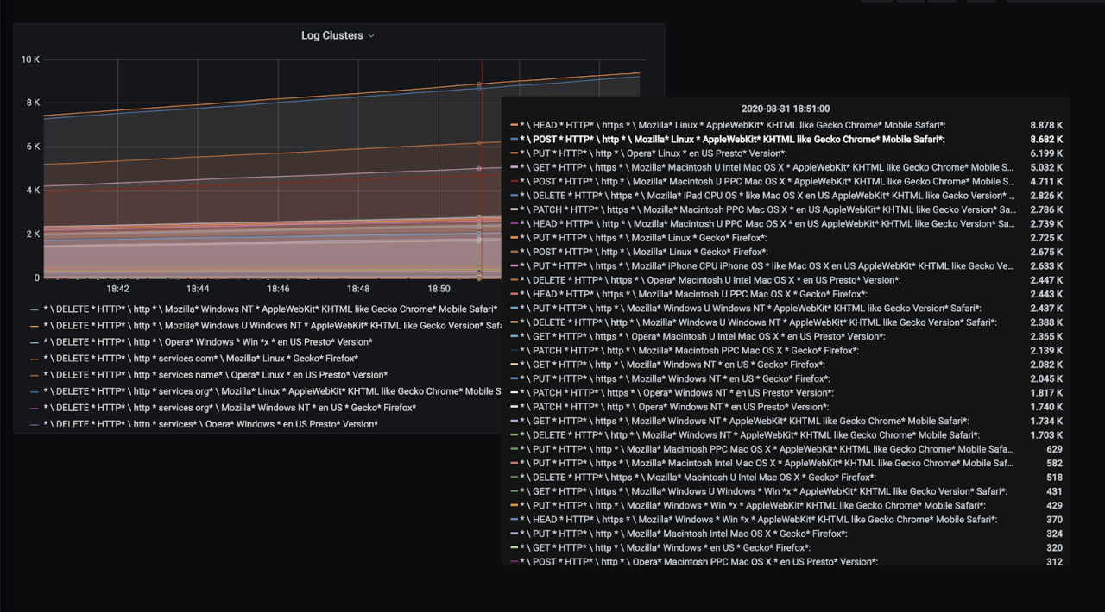Toggle services com Mozilla Linux Firefox series label

pos(200,359)
